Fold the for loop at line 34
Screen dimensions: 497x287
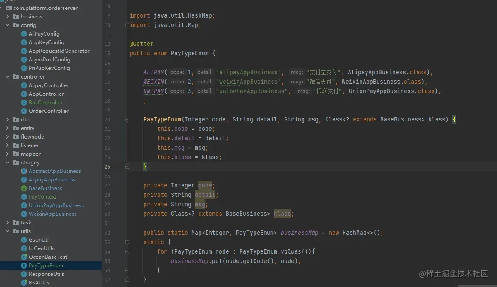coord(127,251)
